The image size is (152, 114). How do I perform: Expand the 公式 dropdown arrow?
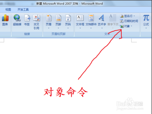(x=146, y=28)
